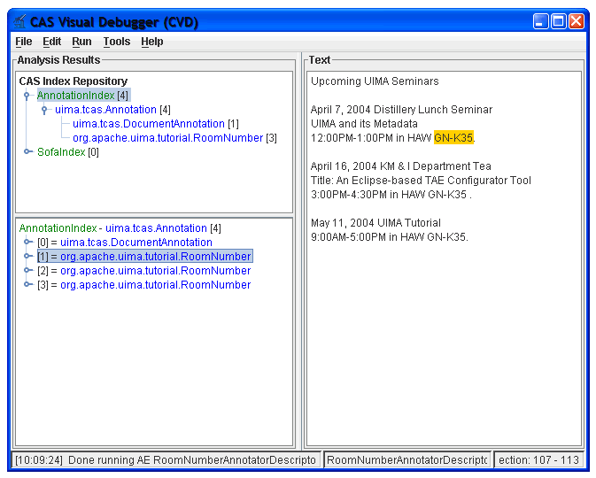Open the File menu

click(x=23, y=42)
